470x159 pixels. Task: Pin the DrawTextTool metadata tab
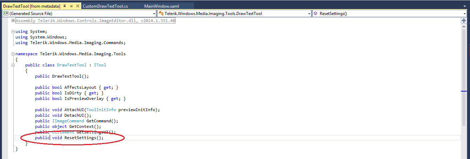(71, 6)
